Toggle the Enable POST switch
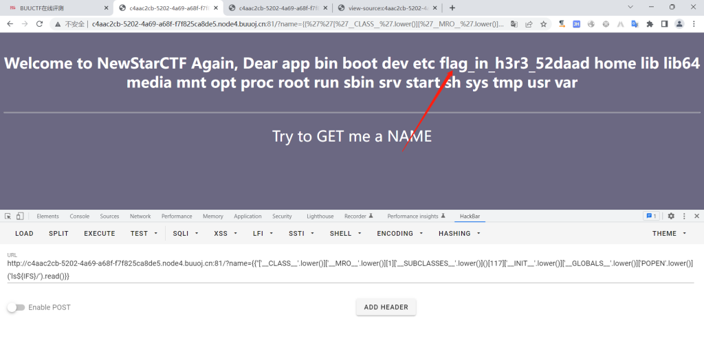Screen dimensions: 704x352 16,307
